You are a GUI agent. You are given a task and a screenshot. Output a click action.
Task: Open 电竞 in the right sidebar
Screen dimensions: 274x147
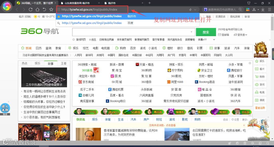260,92
